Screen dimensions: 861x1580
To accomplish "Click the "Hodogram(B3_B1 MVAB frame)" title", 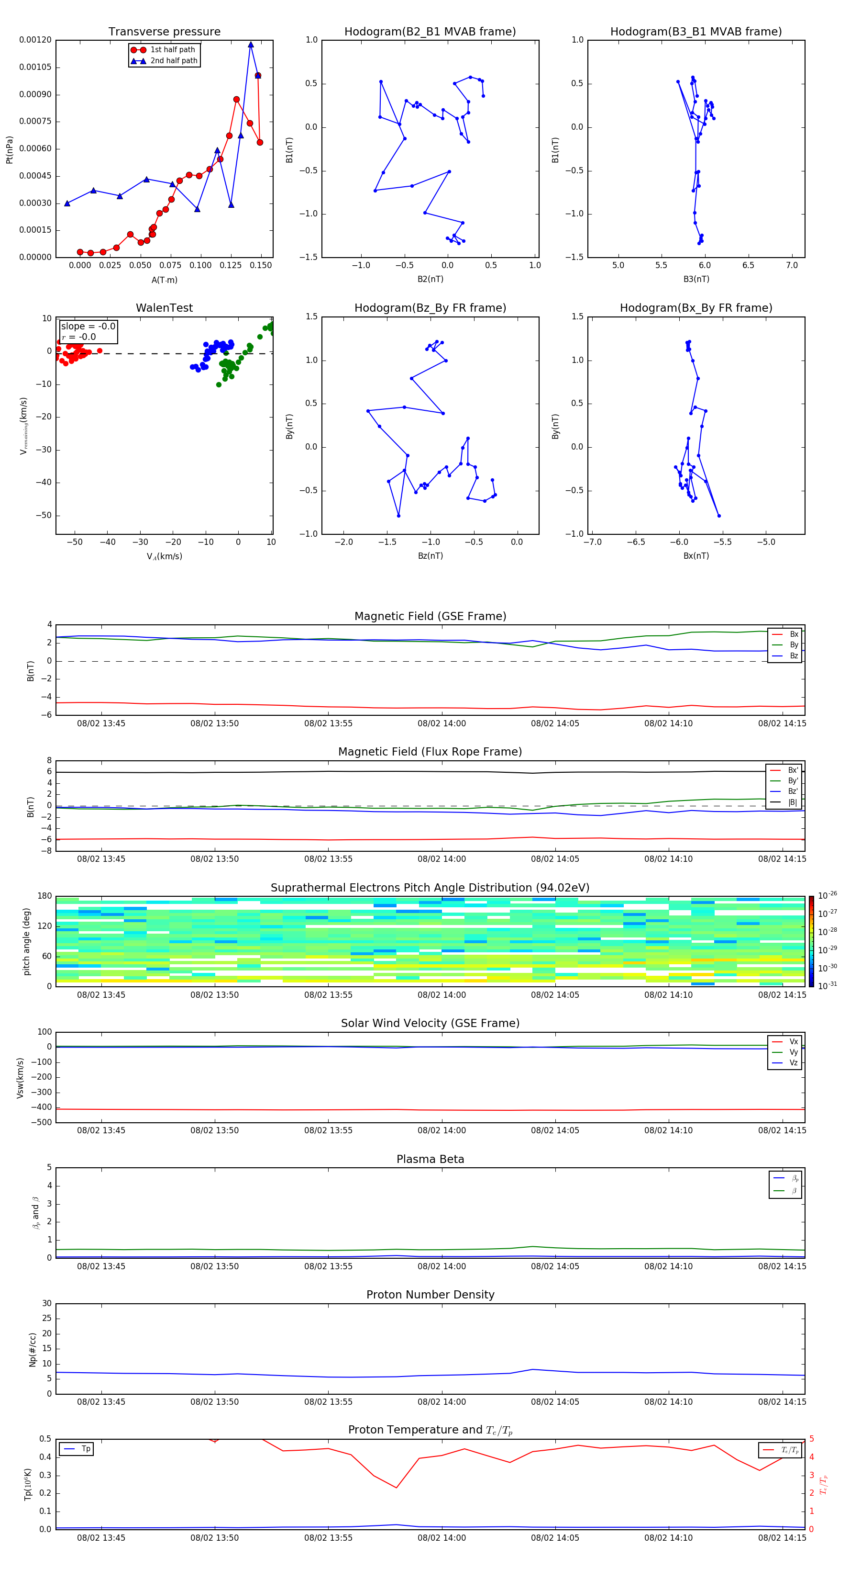I will pyautogui.click(x=695, y=32).
